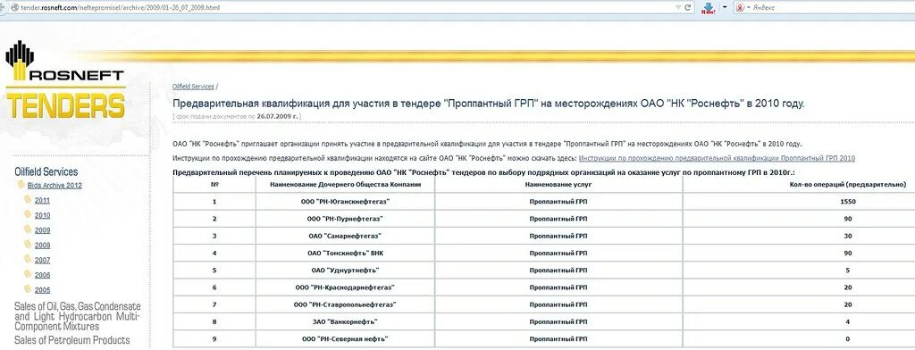Open the 2007 archive link
The height and width of the screenshot is (350, 915).
[x=42, y=260]
